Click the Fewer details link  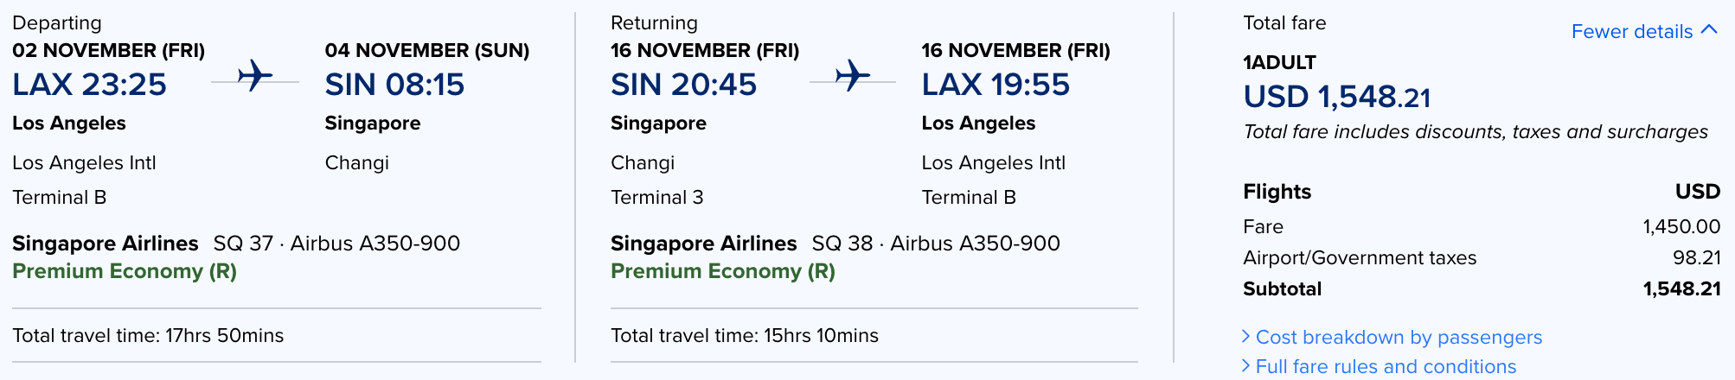1631,32
